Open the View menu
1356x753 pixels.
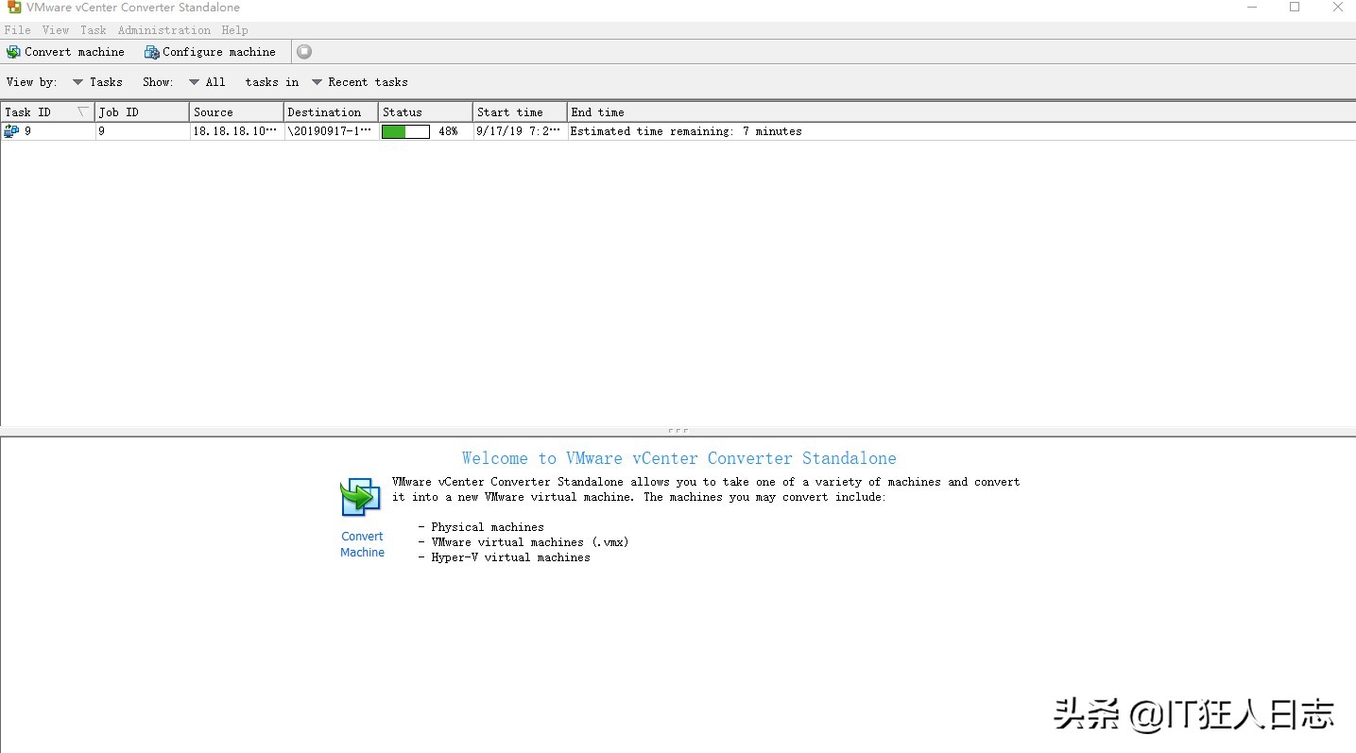[56, 30]
